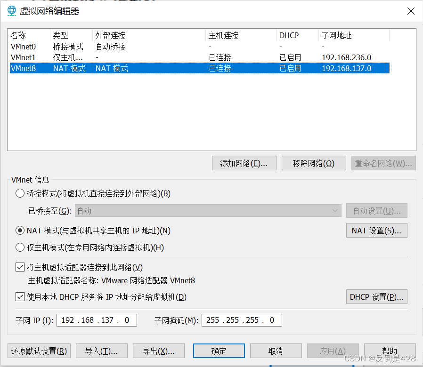Click 添加网络(E)... button

pyautogui.click(x=244, y=163)
